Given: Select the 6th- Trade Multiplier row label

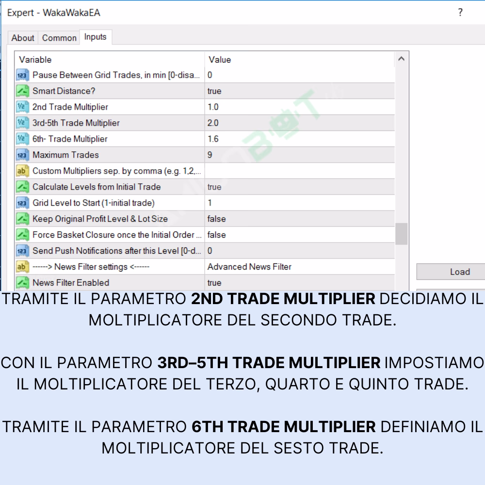Looking at the screenshot, I should (70, 139).
